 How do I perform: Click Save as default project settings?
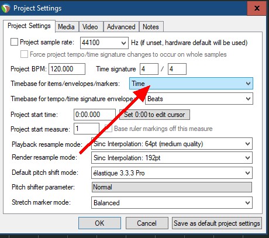[x=217, y=223]
